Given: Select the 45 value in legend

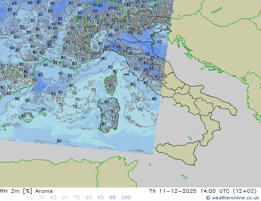Looking at the screenshot, I should tap(53, 198).
